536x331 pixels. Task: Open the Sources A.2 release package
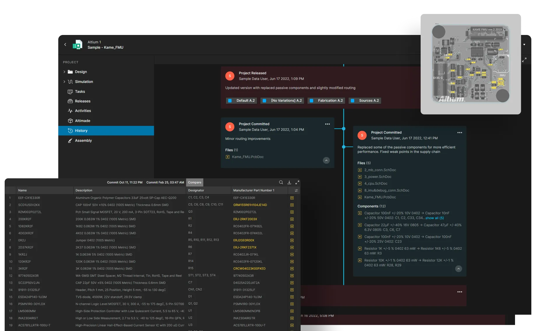(x=365, y=101)
